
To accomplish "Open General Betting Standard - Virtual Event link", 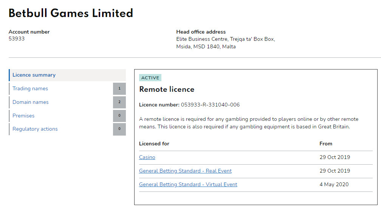I will tap(188, 185).
